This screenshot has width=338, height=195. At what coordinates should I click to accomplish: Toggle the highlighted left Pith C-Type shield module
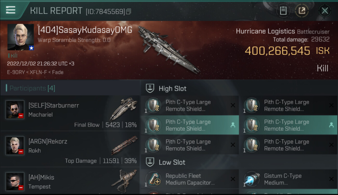point(190,125)
